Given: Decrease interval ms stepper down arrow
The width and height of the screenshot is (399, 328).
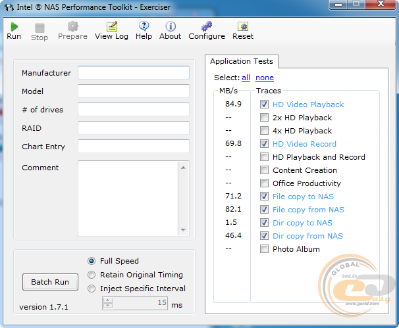Looking at the screenshot, I should point(107,306).
